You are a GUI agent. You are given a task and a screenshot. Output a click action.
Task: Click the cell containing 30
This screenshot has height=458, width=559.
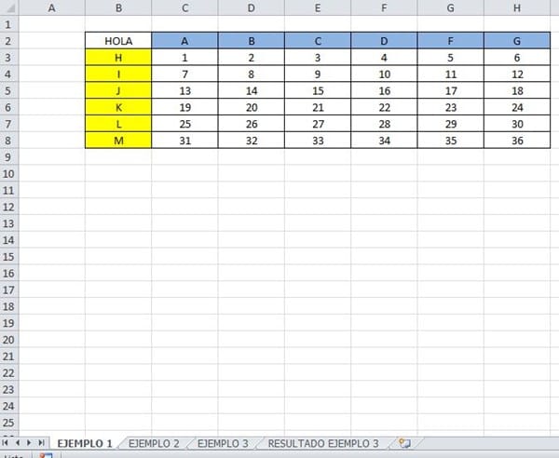point(517,124)
